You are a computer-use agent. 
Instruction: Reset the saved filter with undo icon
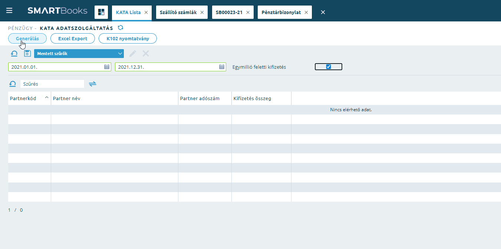[x=14, y=54]
